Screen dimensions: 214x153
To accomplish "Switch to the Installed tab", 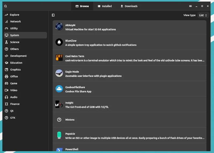I will pos(105,6).
